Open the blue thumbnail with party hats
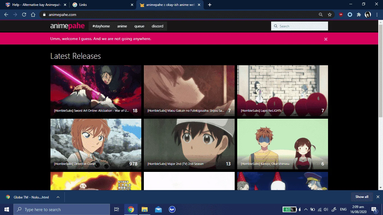This screenshot has width=383, height=215. coord(283,181)
